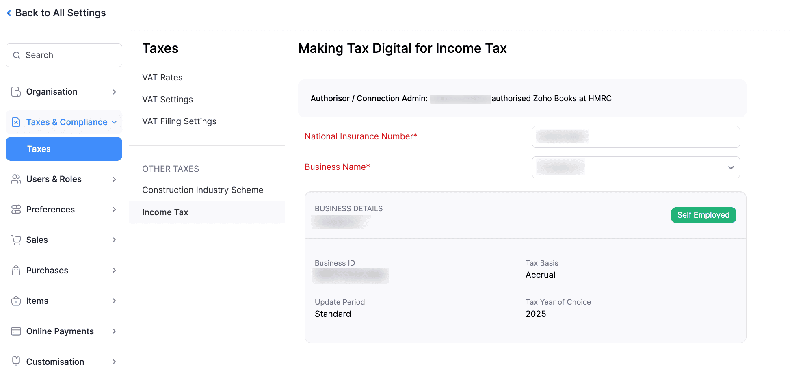Expand the Users & Roles chevron
Viewport: 792px width, 381px height.
point(114,179)
